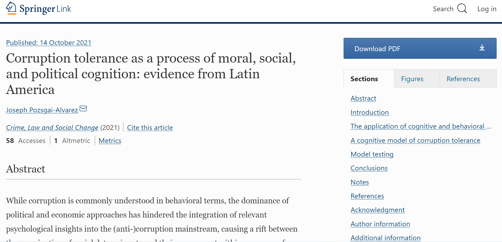Navigate to the Model testing section
The height and width of the screenshot is (242, 502).
coord(372,154)
